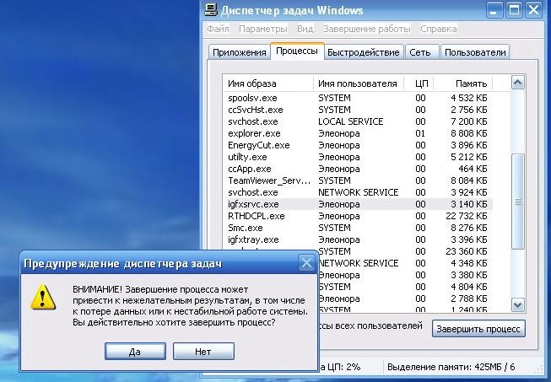Switch to the Приложения tab

(240, 52)
